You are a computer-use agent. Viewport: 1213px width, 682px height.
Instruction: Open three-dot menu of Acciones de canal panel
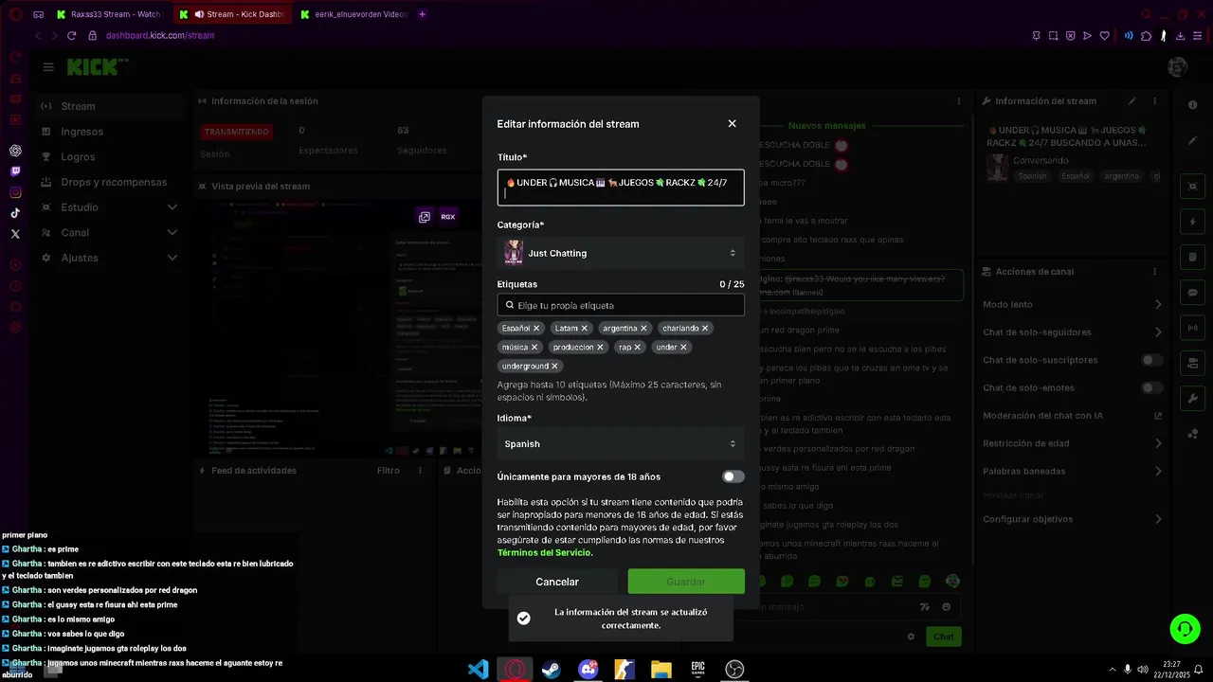(1154, 272)
